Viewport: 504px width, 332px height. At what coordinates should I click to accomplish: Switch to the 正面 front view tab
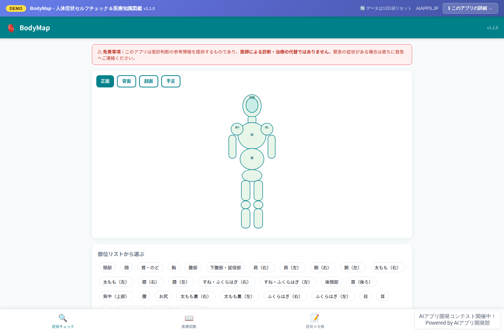pos(105,81)
